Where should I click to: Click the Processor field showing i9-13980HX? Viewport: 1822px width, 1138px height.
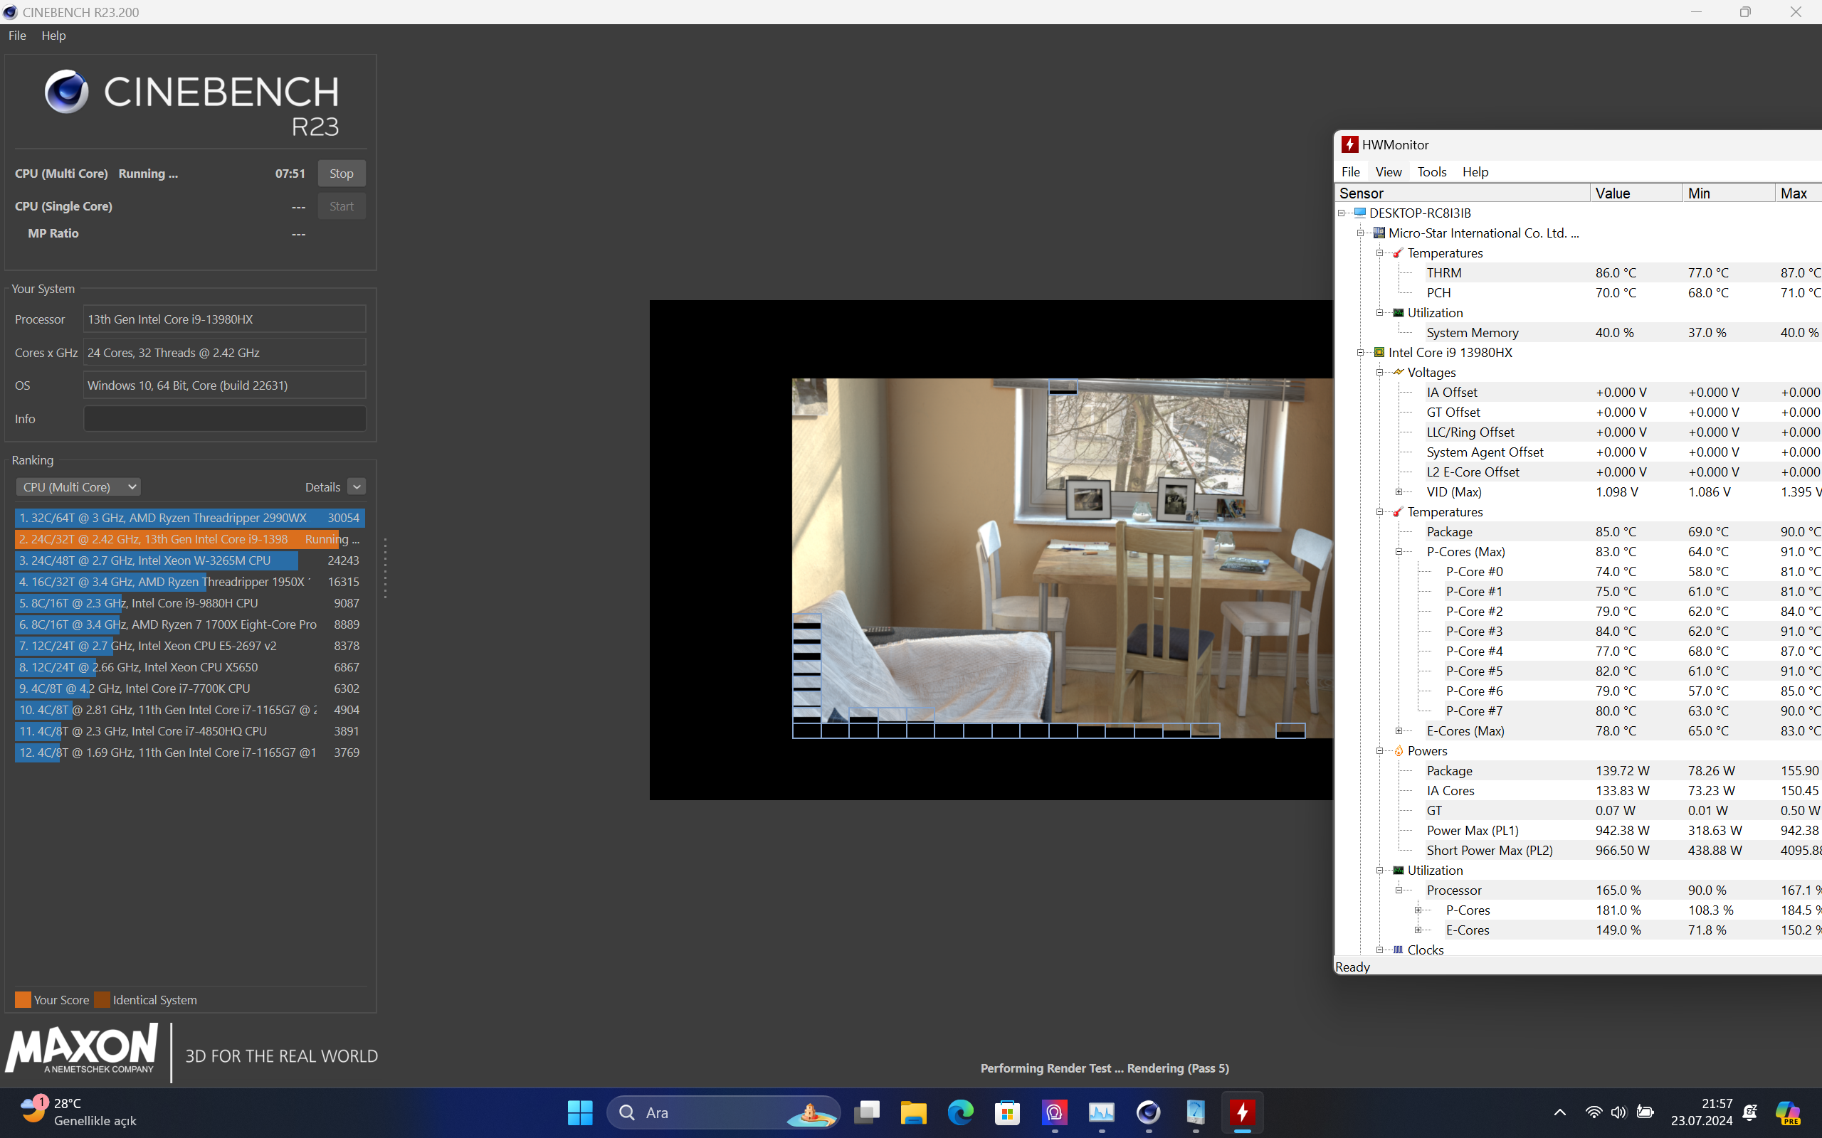(224, 319)
